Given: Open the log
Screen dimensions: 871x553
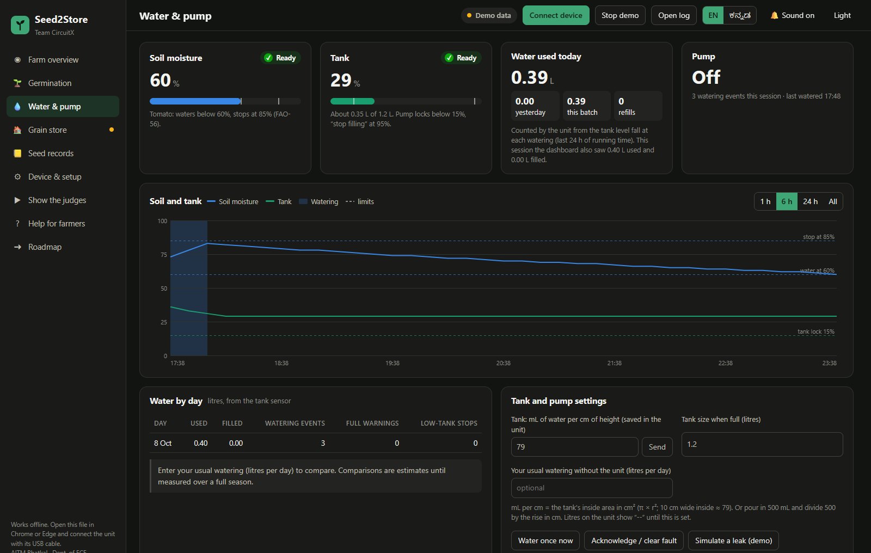Looking at the screenshot, I should [674, 15].
